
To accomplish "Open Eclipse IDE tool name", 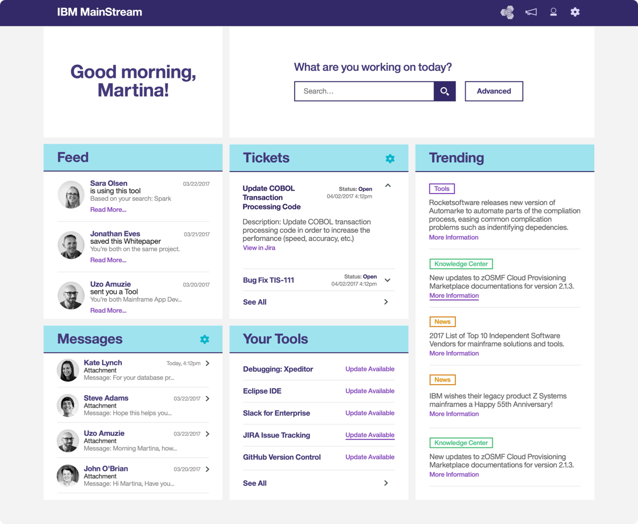I will coord(262,391).
